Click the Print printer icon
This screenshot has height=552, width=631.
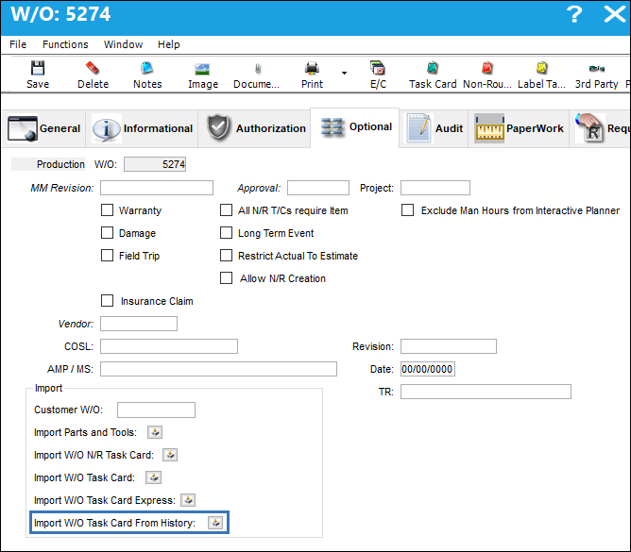coord(312,68)
